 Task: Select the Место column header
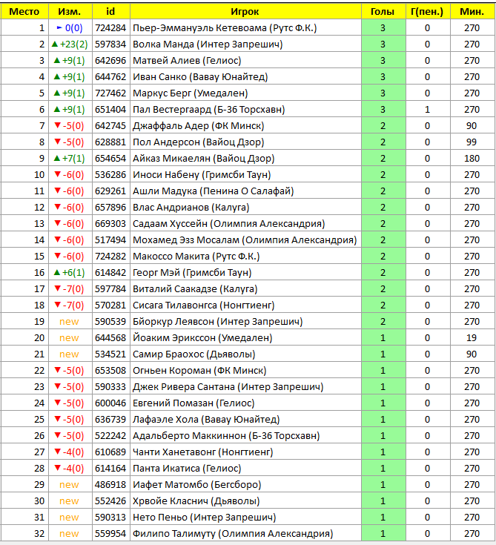coord(24,11)
